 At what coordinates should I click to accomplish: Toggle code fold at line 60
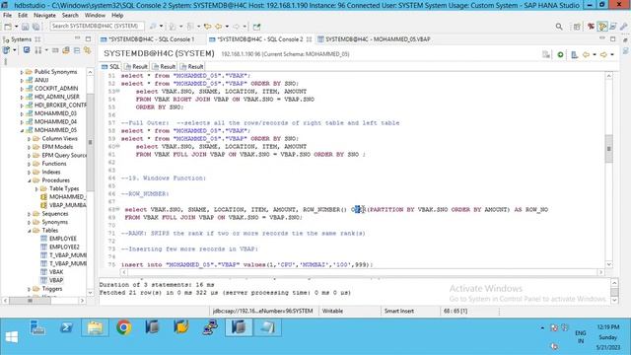tap(118, 147)
